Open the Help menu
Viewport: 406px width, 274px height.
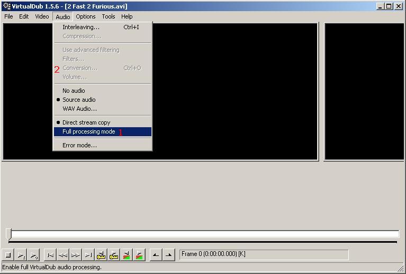click(127, 16)
